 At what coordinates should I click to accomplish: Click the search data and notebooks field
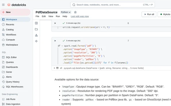point(112,5)
